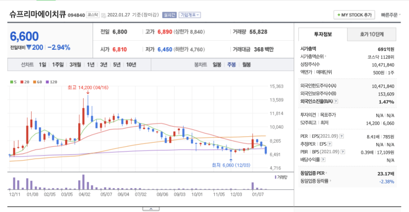
Task: Click the current price 6,600
Action: 24,37
